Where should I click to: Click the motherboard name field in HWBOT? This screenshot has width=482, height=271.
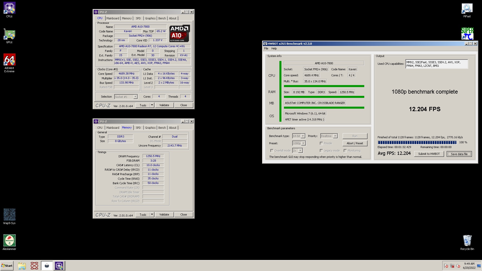coord(315,103)
